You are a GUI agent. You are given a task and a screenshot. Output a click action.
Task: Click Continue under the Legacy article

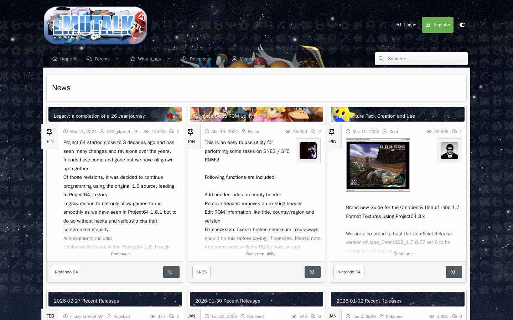[121, 254]
